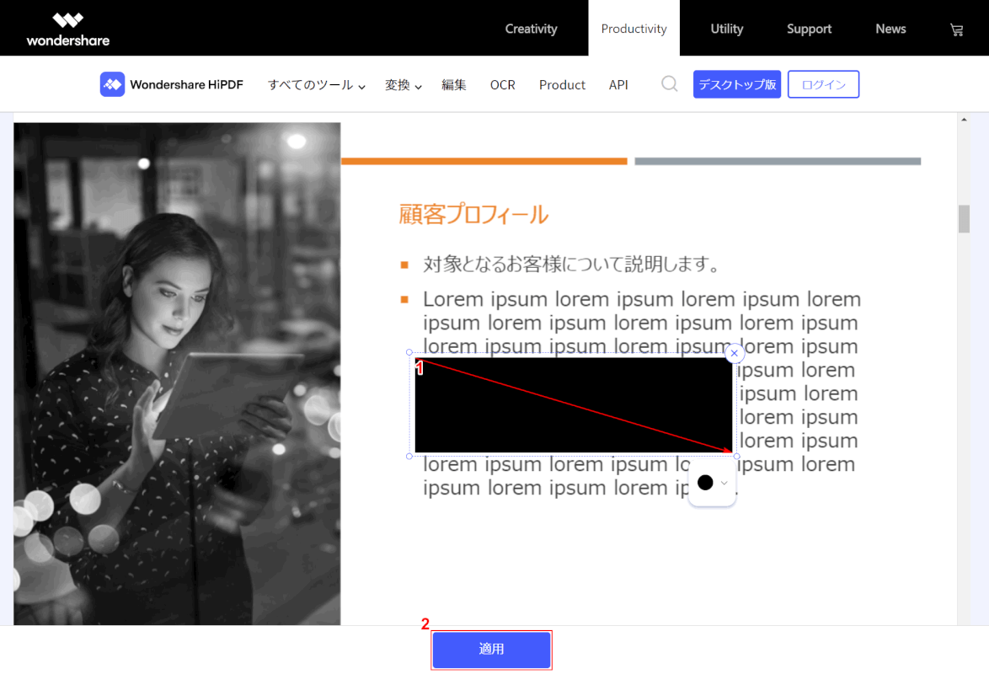Select the black color swatch circle
The width and height of the screenshot is (989, 674).
tap(705, 483)
